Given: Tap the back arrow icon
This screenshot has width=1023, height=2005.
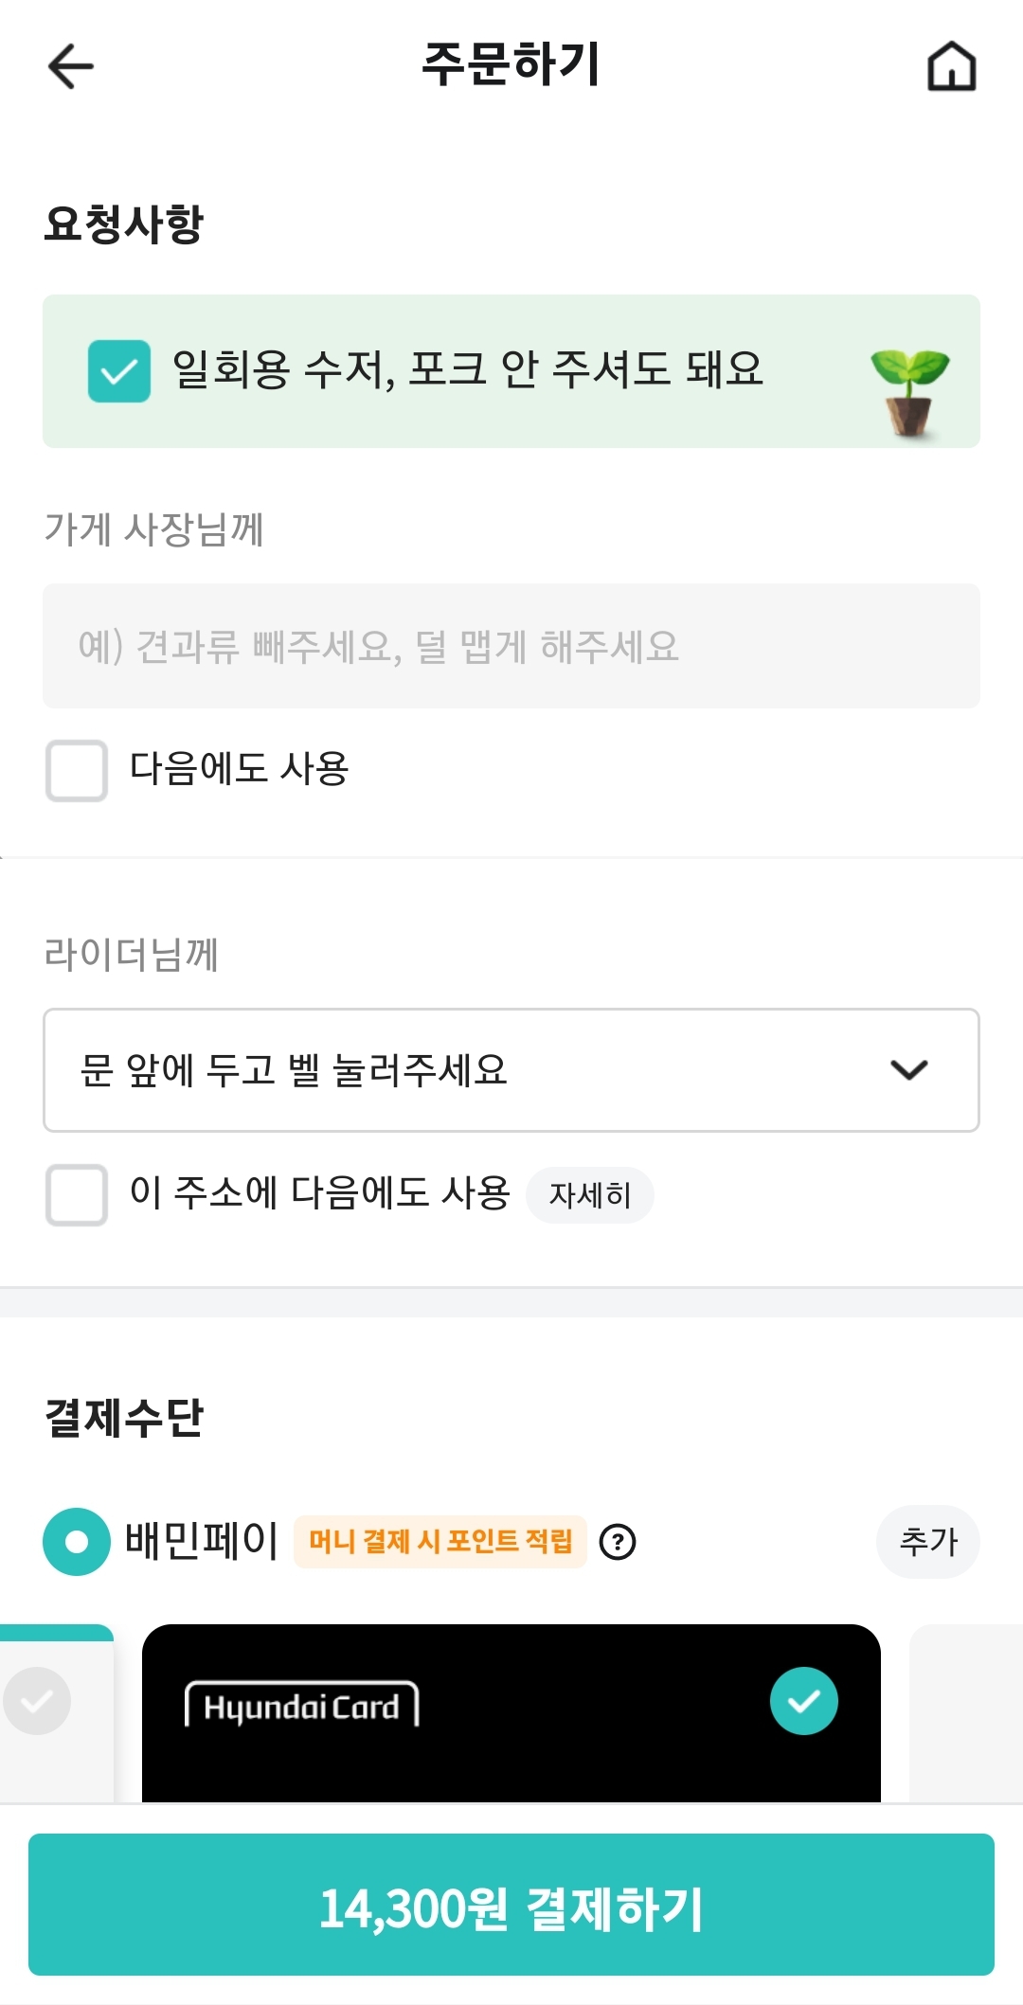Looking at the screenshot, I should [71, 66].
